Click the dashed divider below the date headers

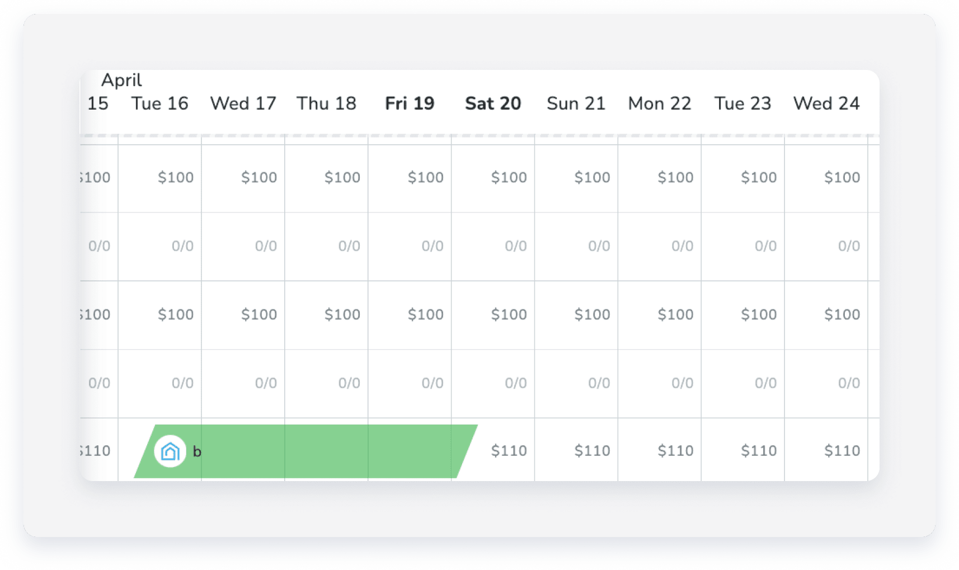(x=481, y=134)
